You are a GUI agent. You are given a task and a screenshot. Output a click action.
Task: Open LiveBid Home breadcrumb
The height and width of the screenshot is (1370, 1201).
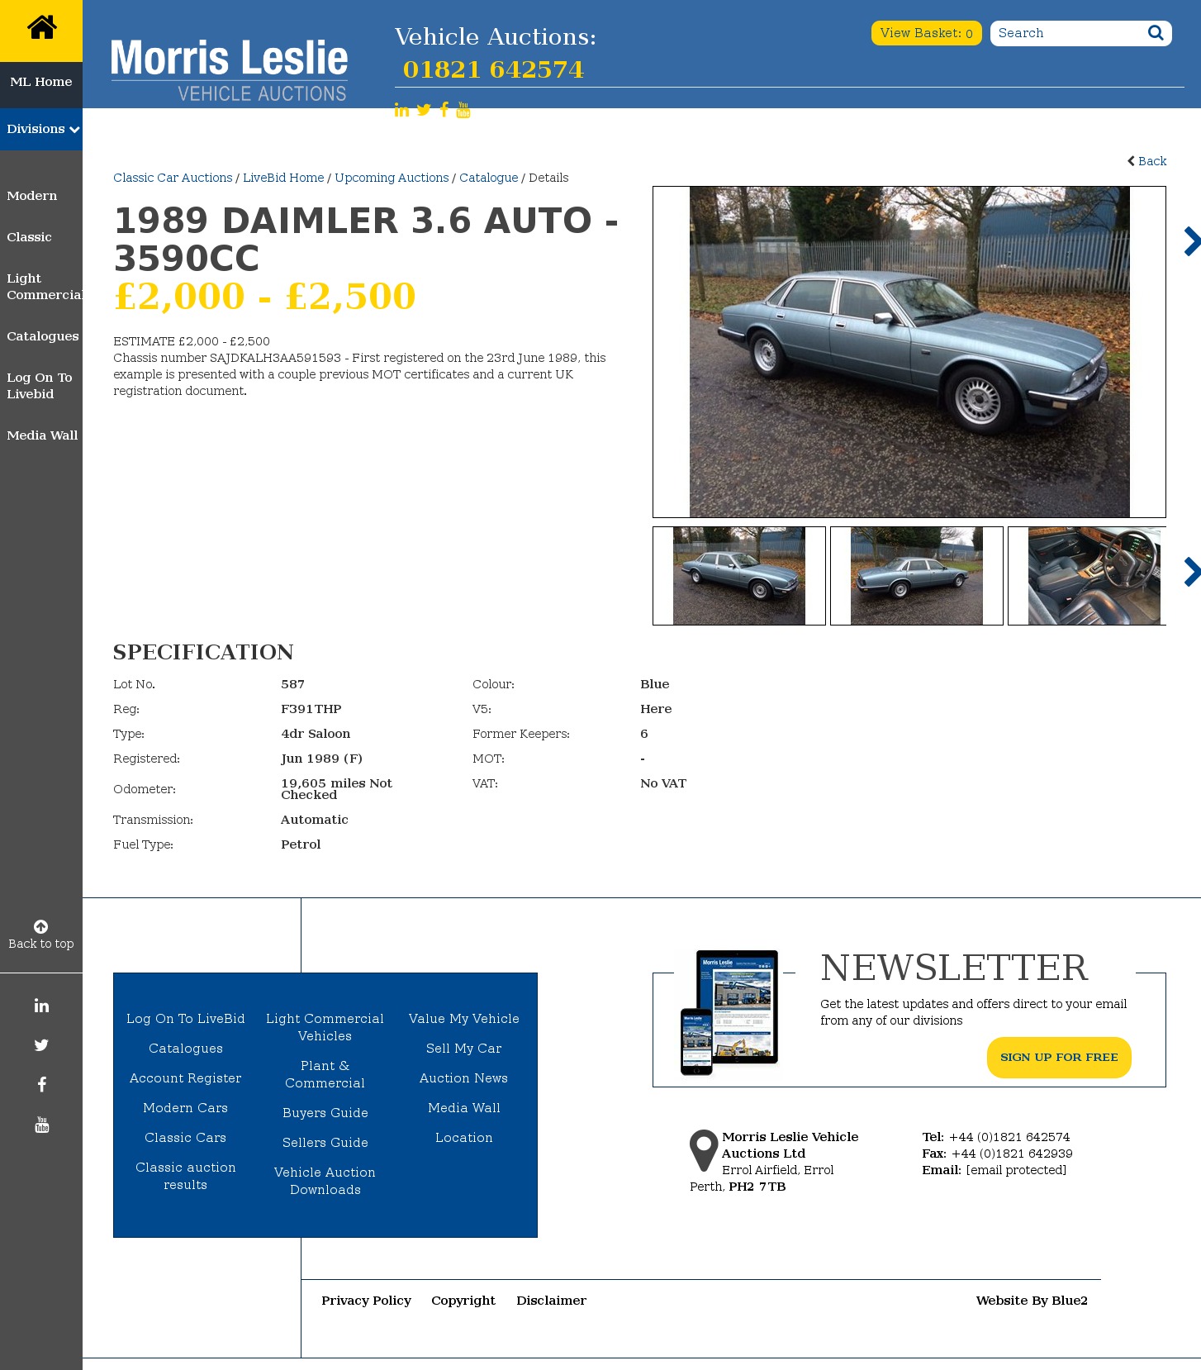coord(283,178)
